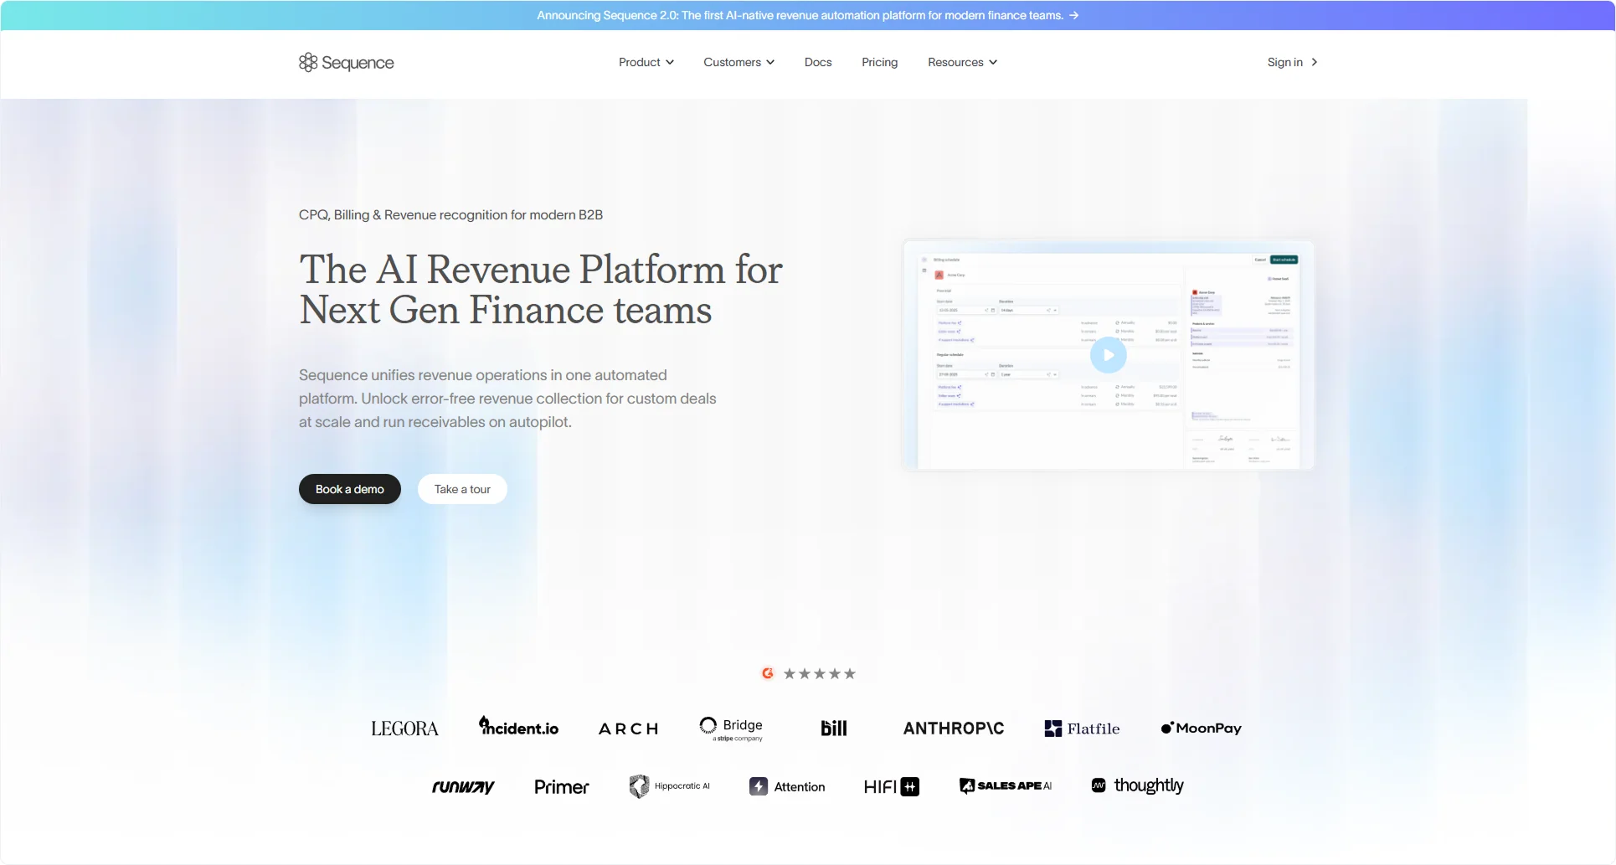This screenshot has height=865, width=1616.
Task: Click the Attention logo
Action: click(786, 786)
